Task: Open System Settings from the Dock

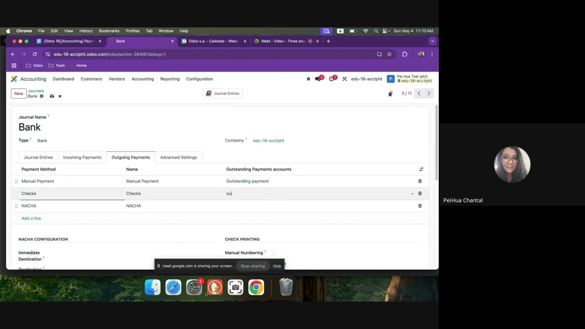Action: pyautogui.click(x=194, y=287)
